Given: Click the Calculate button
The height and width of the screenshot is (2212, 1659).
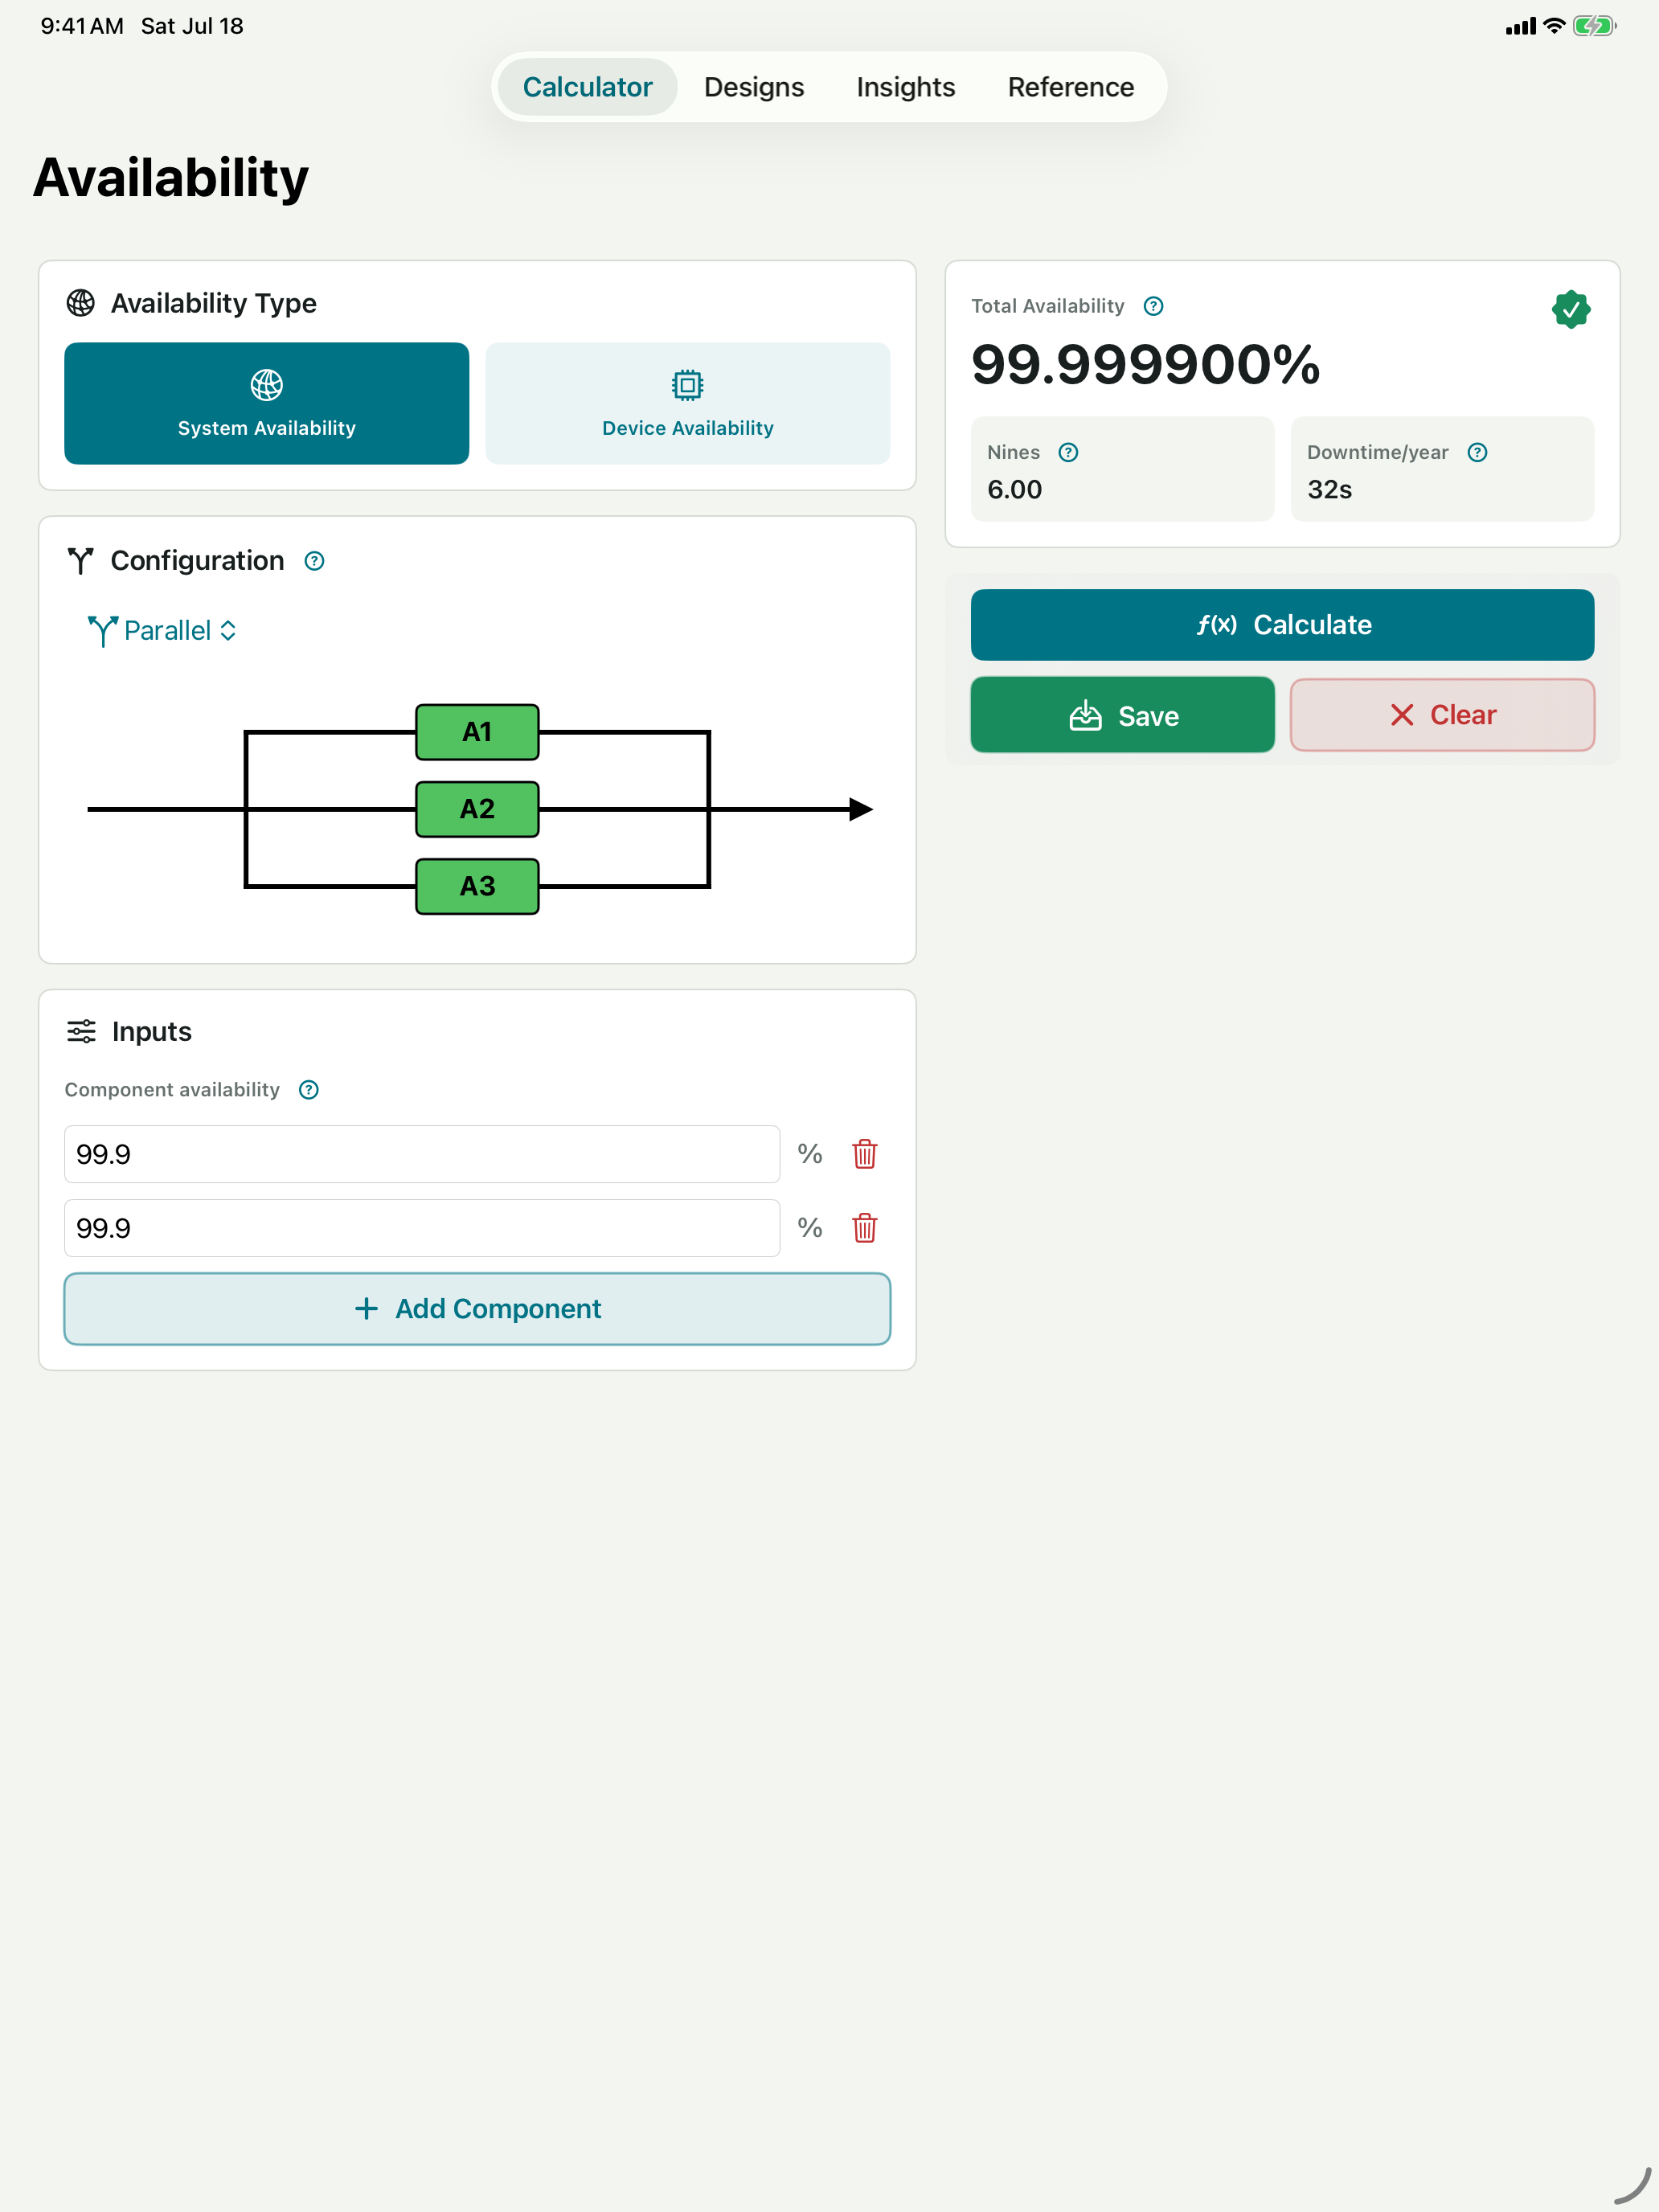Looking at the screenshot, I should pyautogui.click(x=1282, y=625).
